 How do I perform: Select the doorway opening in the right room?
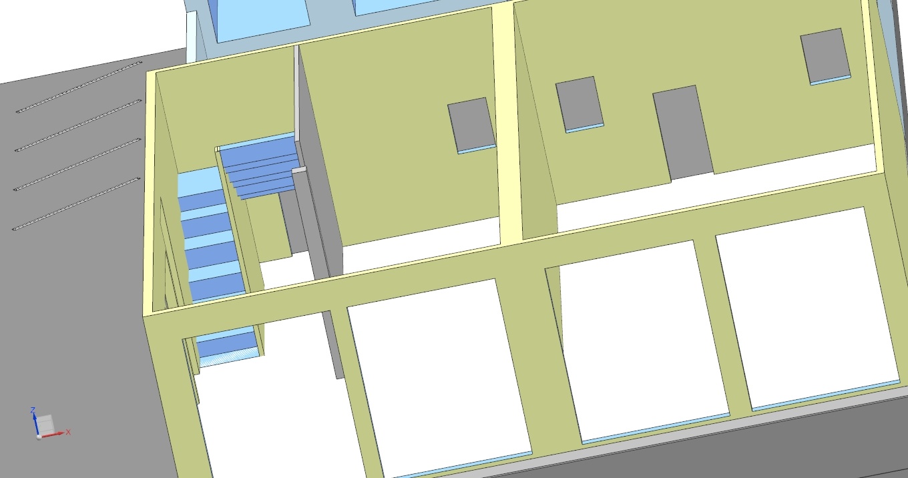[682, 133]
